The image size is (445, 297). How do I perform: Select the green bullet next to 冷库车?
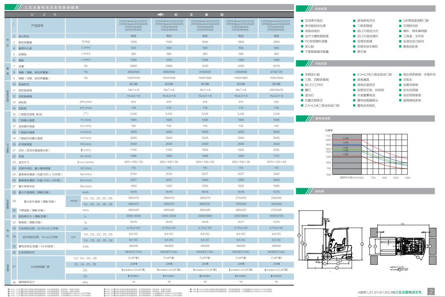point(400,79)
